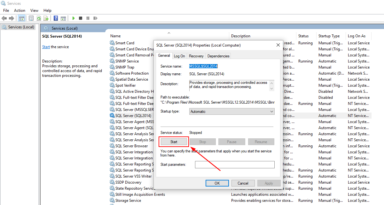Click 'Automatic (D...' startup type of Software Protection
The image size is (384, 205).
click(332, 73)
